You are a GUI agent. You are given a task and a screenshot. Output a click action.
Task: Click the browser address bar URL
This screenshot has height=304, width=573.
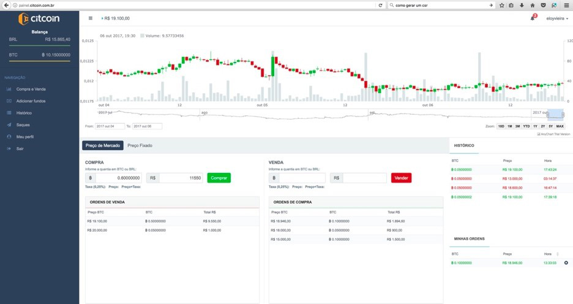37,5
